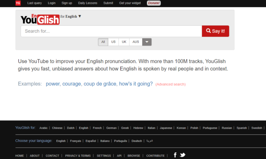The height and width of the screenshot is (159, 266).
Task: Click the Donate! button
Action: click(154, 3)
